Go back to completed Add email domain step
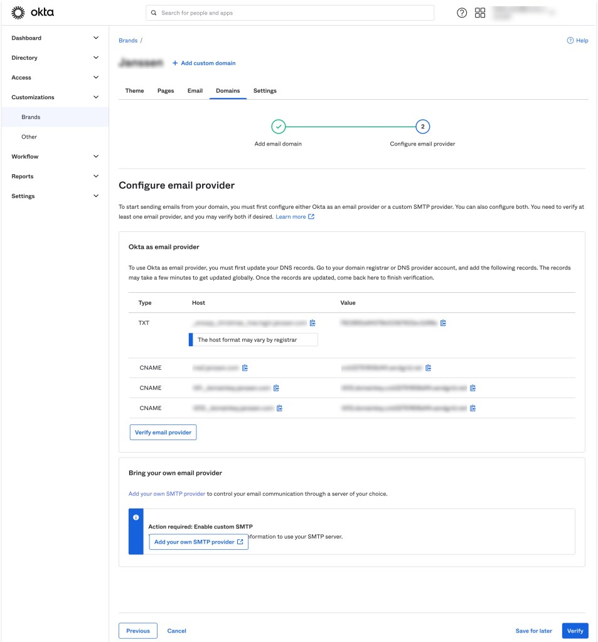This screenshot has width=598, height=642. 278,127
